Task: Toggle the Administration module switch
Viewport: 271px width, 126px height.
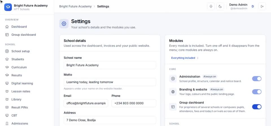Action: coord(257,79)
